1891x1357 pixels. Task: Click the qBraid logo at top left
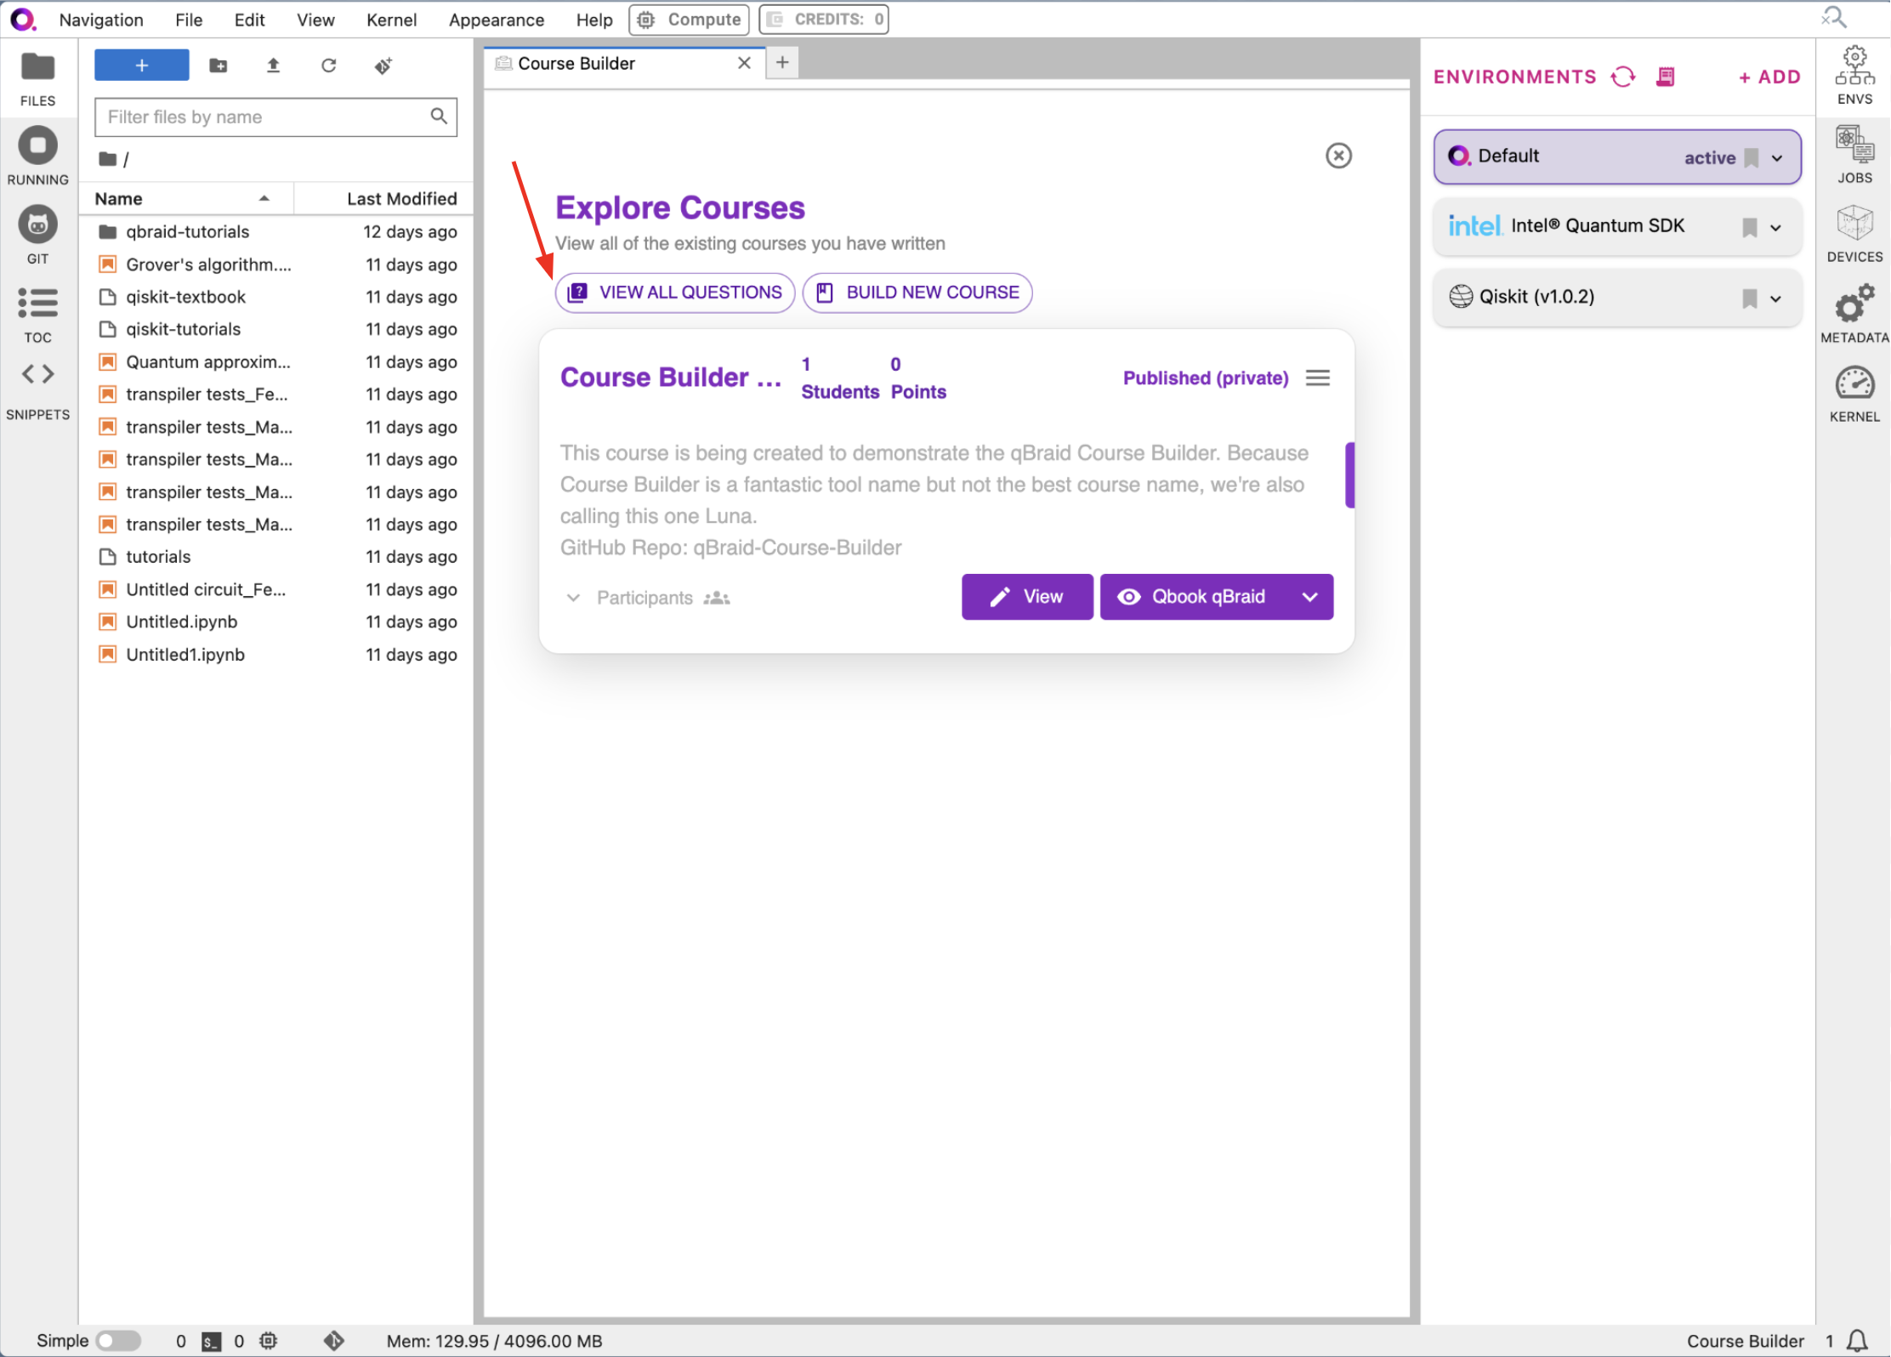click(x=23, y=19)
